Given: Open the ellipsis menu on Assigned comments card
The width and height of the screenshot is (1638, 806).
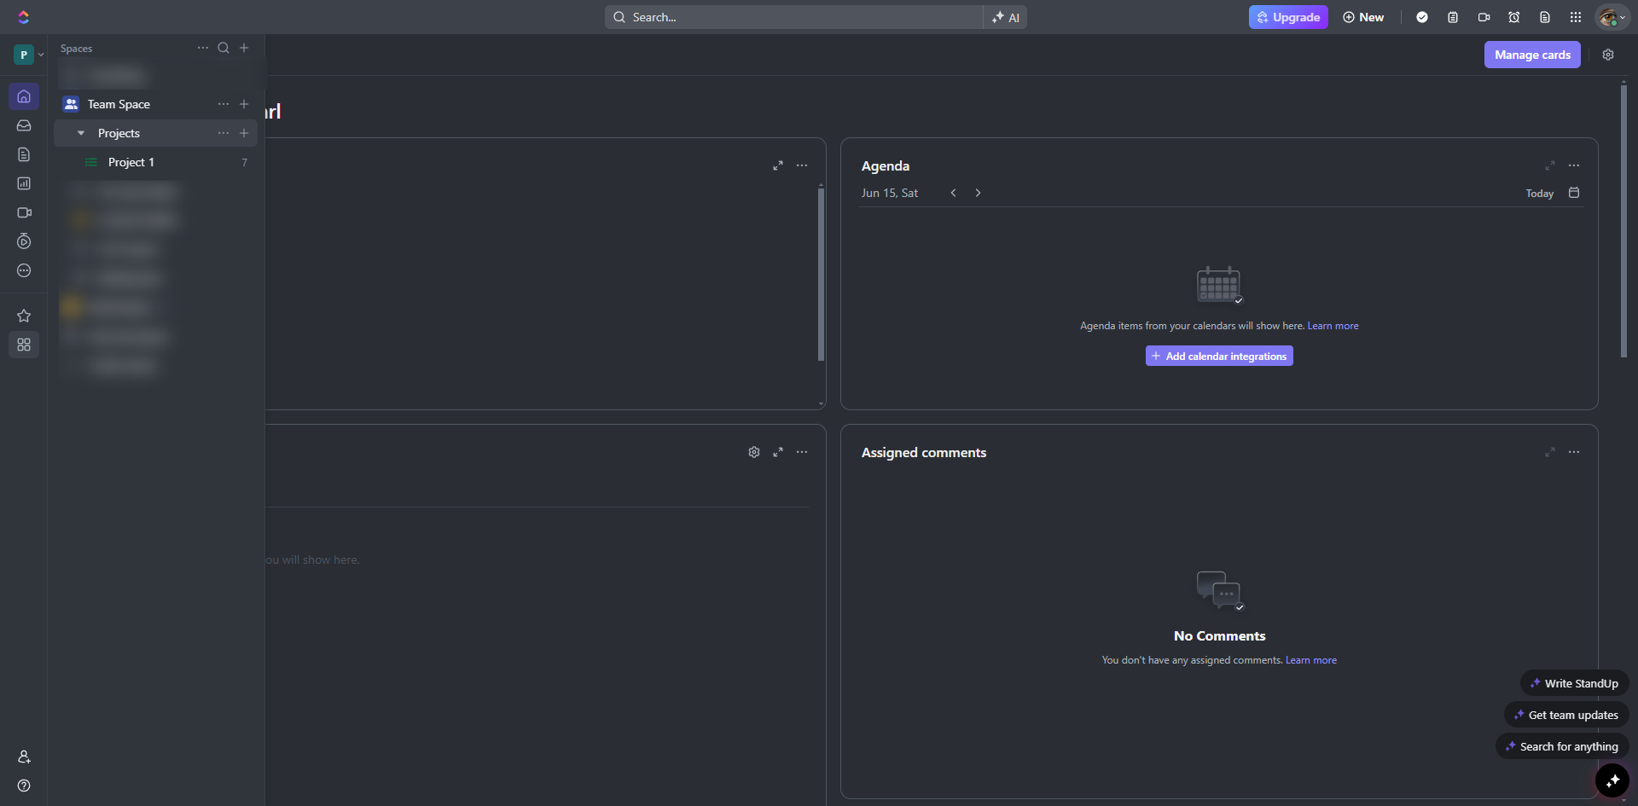Looking at the screenshot, I should click(1574, 452).
